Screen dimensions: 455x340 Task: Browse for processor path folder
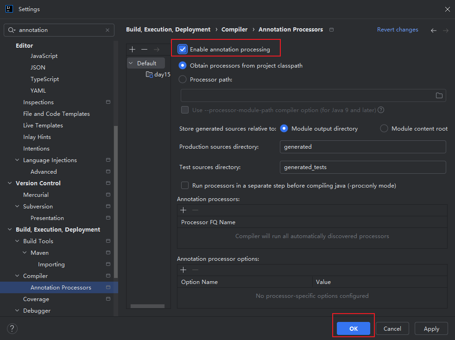[439, 95]
